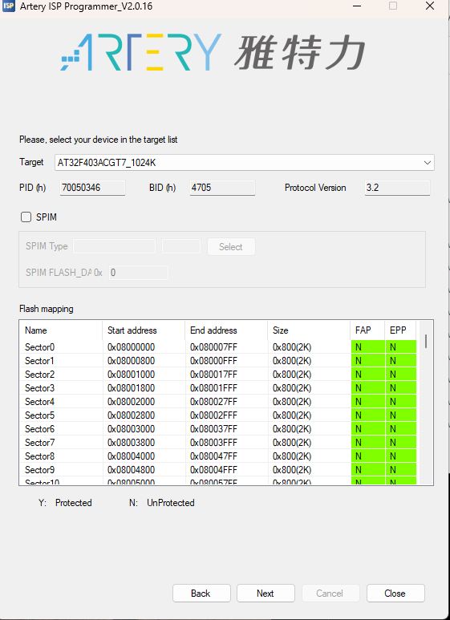Click the Protocol Version field
450x620 pixels.
click(397, 188)
